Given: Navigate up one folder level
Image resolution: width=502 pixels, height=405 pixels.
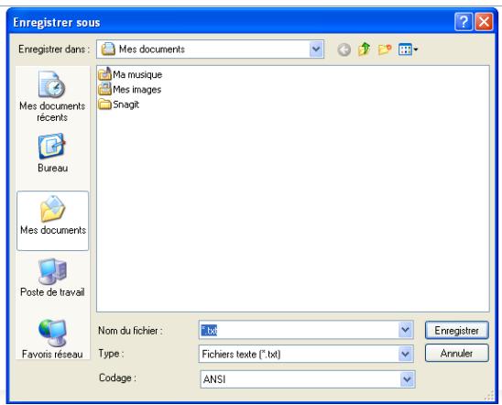Looking at the screenshot, I should coord(365,49).
